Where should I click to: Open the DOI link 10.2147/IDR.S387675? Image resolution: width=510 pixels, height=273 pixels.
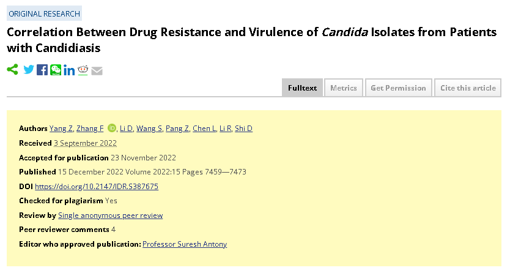coord(97,187)
